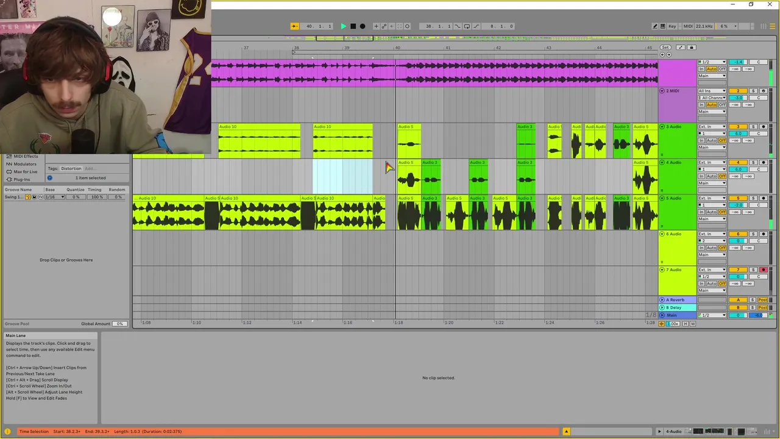Toggle Automation Arm icon in transport

coord(384,26)
